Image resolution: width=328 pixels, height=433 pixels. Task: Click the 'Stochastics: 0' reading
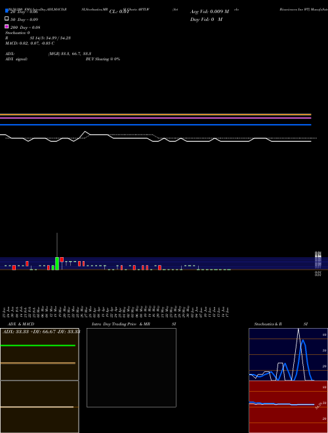click(18, 33)
